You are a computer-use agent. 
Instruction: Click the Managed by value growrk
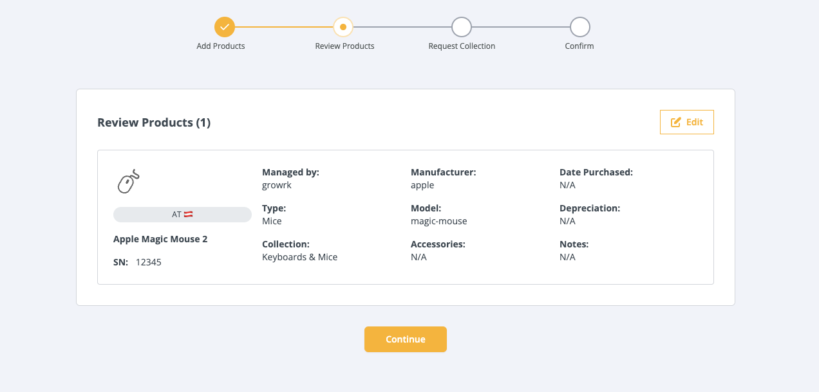[277, 185]
